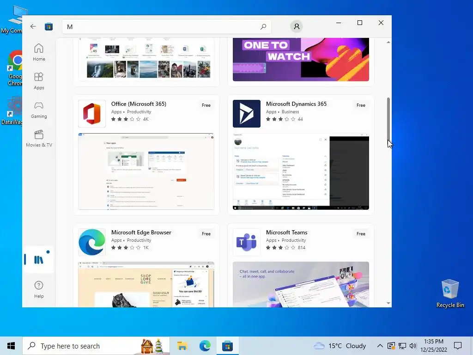Go back with the arrow button

point(33,26)
